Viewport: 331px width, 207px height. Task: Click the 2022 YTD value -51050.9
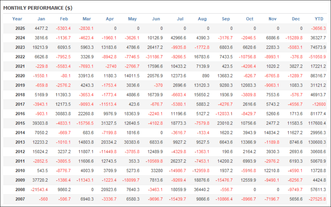coord(317,57)
